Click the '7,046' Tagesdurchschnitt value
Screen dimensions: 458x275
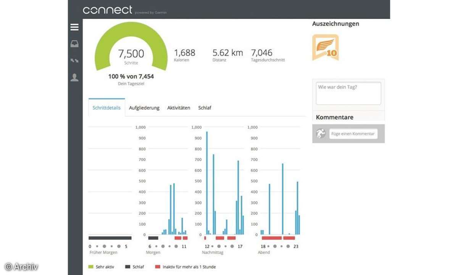click(262, 52)
